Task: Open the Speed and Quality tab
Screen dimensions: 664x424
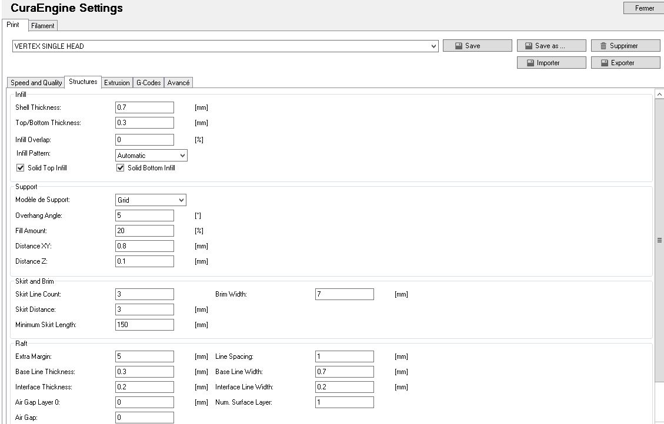Action: (x=36, y=83)
